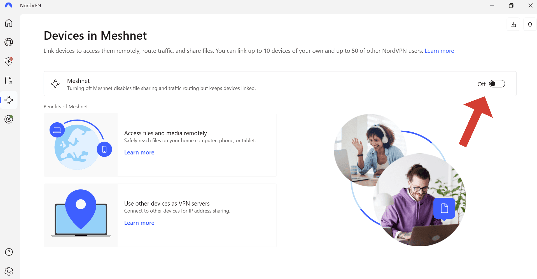The image size is (537, 279).
Task: Click Learn more under Access files remotely
Action: (139, 152)
